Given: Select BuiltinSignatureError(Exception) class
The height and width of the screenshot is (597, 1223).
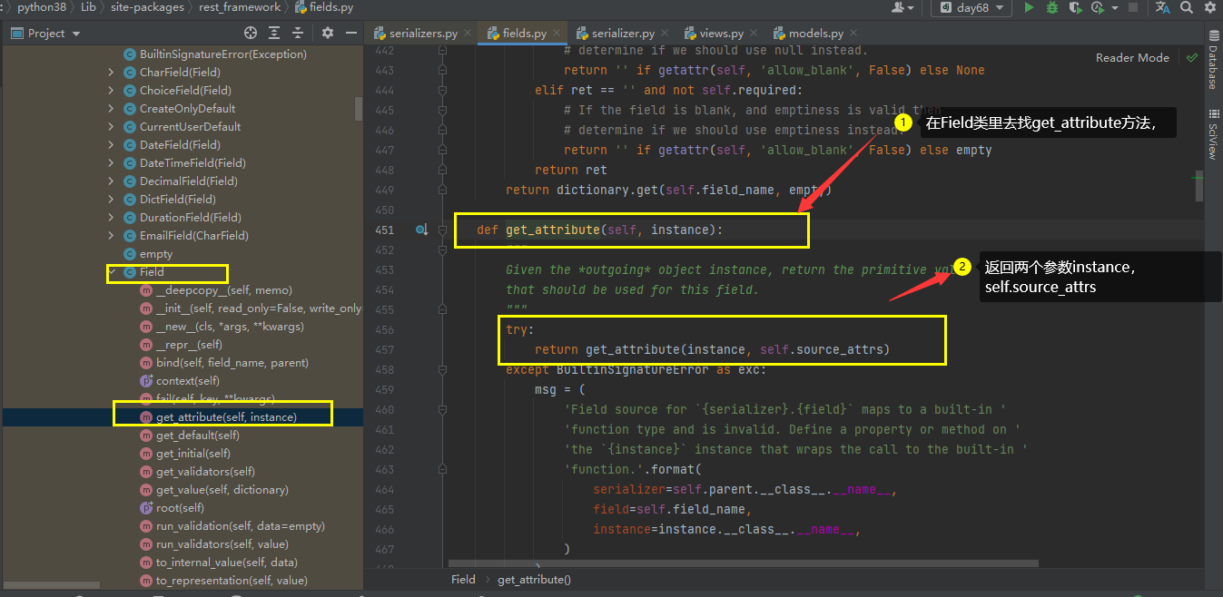Looking at the screenshot, I should coord(222,54).
